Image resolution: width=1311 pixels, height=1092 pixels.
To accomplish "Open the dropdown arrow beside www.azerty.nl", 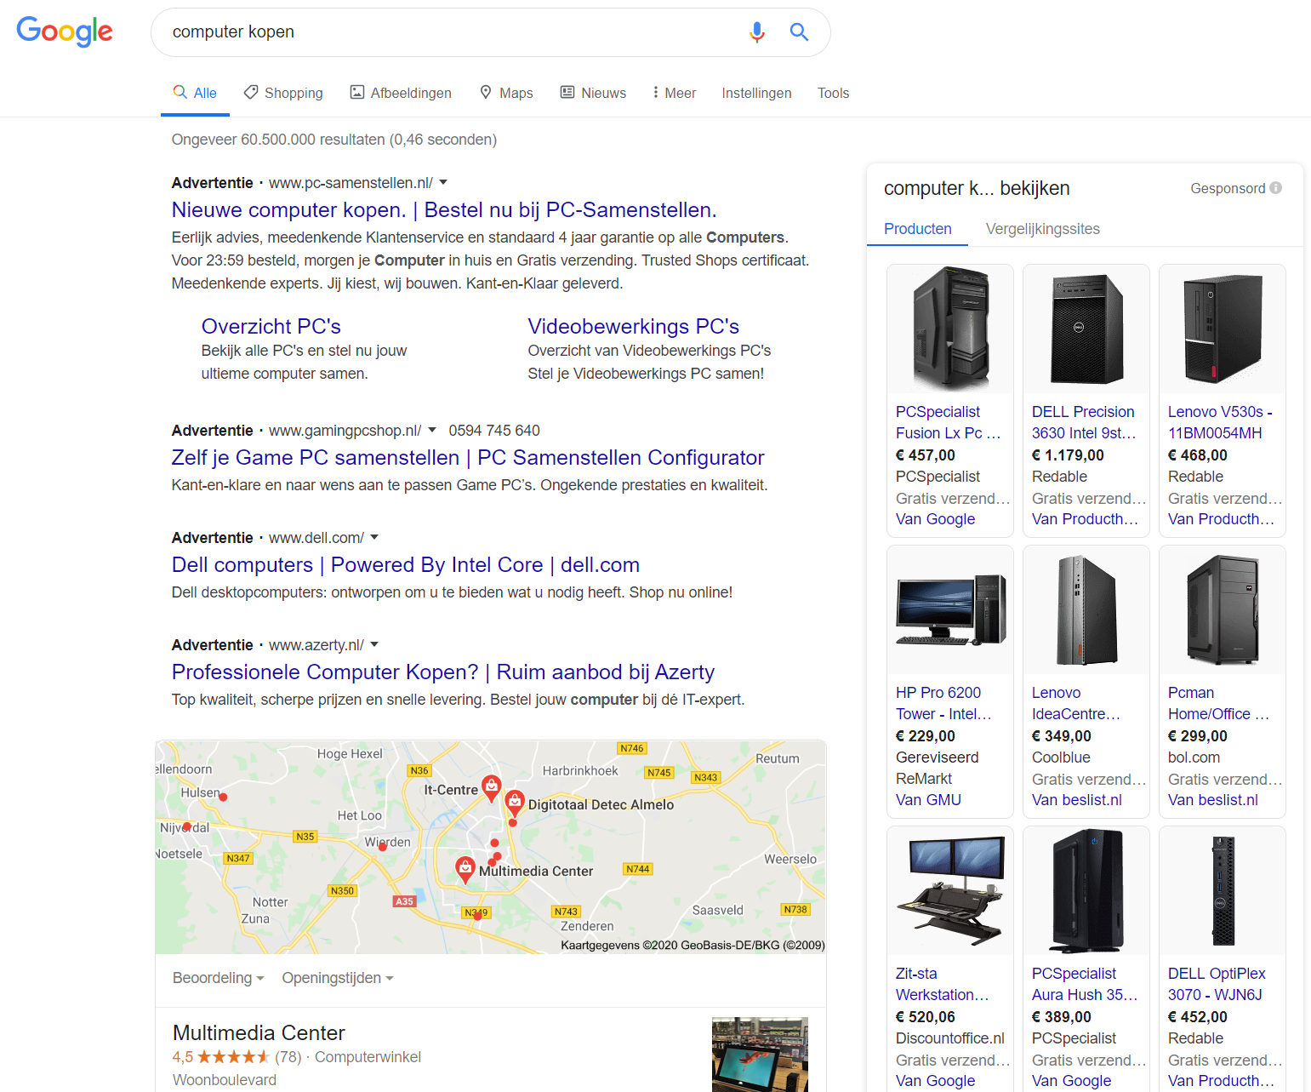I will pyautogui.click(x=374, y=645).
